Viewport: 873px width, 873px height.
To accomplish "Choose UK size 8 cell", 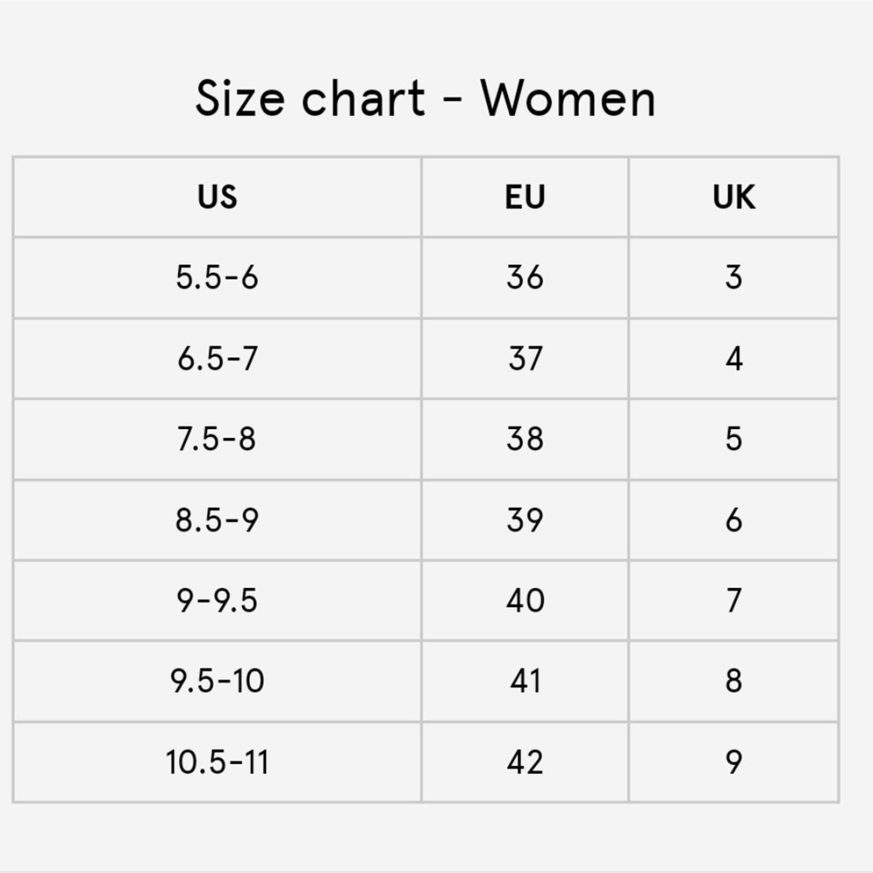I will 734,681.
